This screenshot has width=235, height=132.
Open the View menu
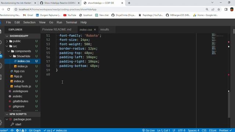click(42, 22)
